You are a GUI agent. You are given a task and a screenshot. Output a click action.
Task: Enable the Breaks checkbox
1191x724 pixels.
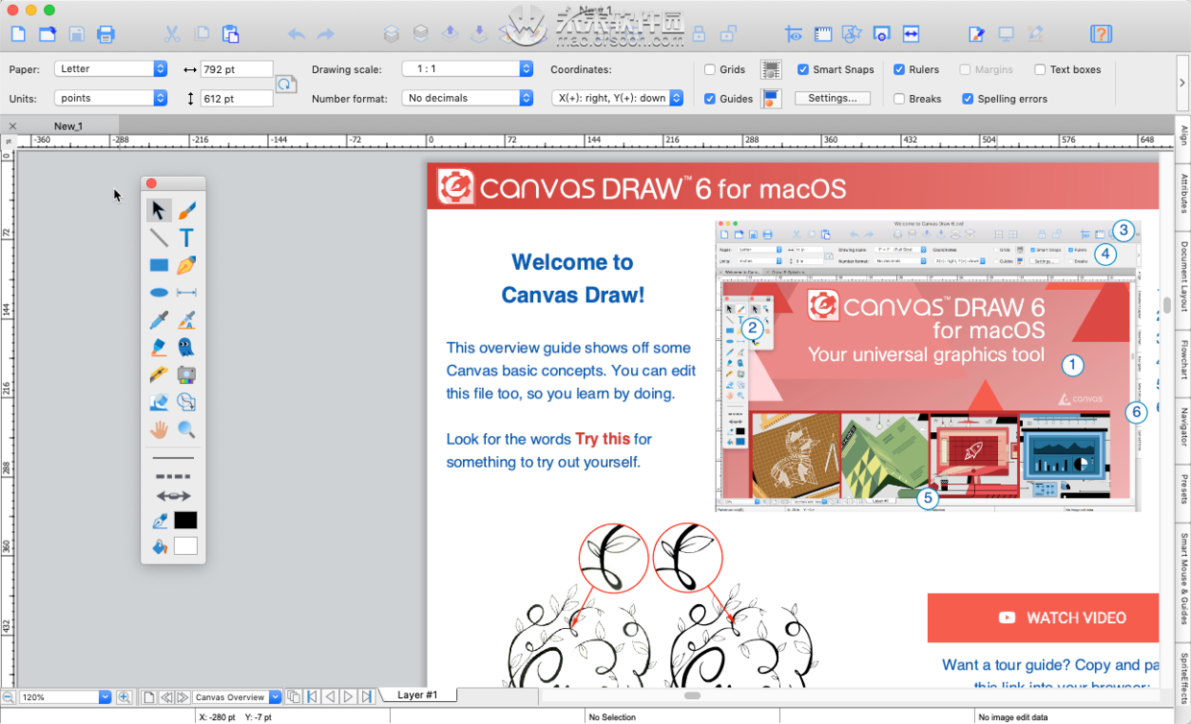click(899, 98)
